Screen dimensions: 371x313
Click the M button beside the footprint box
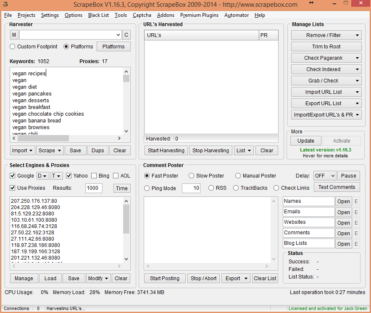[14, 35]
